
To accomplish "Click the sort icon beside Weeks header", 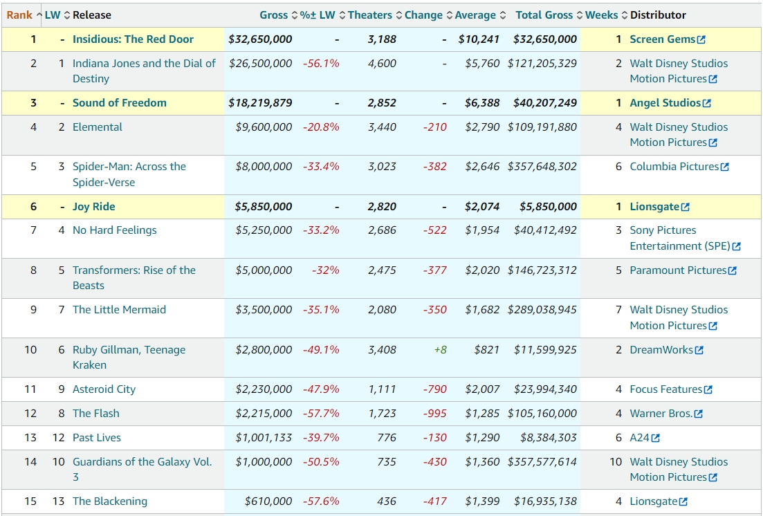I will [625, 15].
